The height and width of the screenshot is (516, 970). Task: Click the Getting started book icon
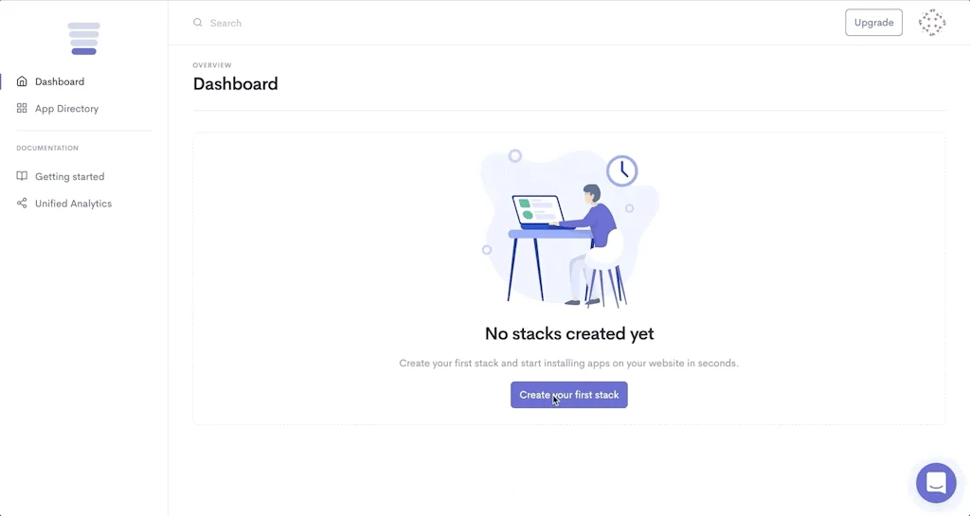click(x=22, y=177)
